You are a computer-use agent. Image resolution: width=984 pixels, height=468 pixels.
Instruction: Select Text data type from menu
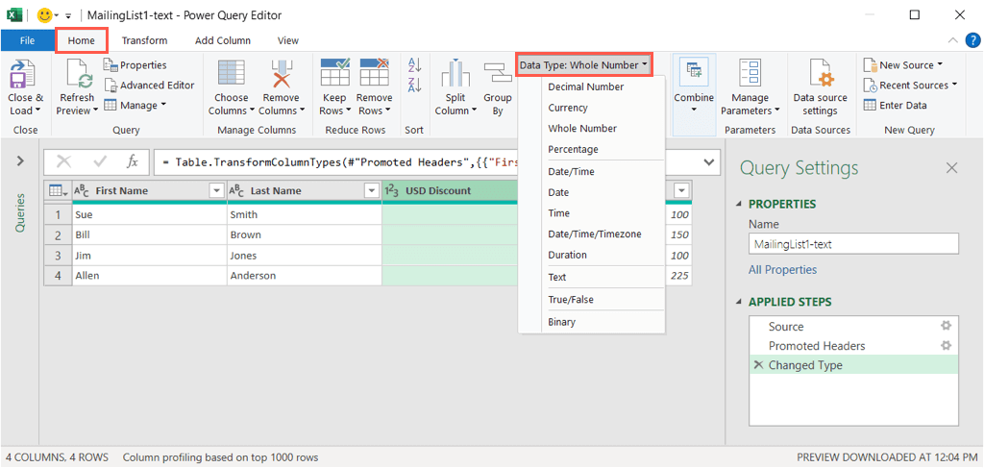(557, 278)
